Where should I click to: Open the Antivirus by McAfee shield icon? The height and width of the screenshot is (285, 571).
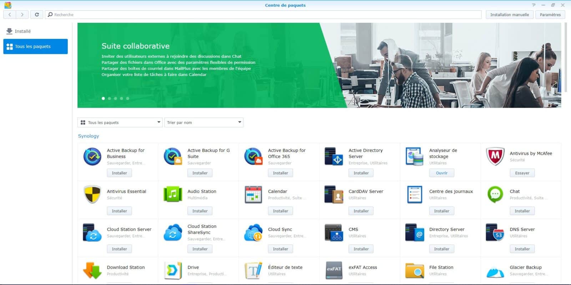[495, 157]
